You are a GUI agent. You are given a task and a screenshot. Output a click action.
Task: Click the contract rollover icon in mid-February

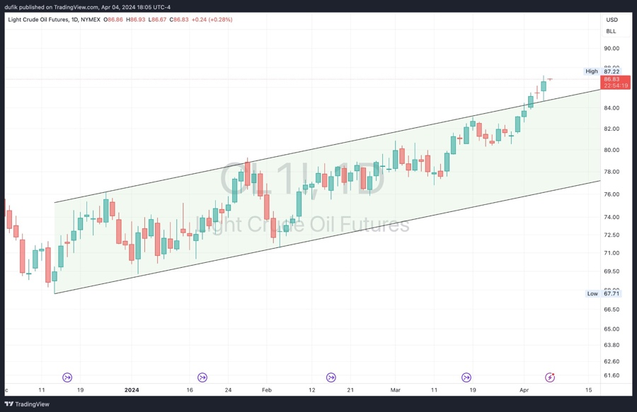coord(331,377)
